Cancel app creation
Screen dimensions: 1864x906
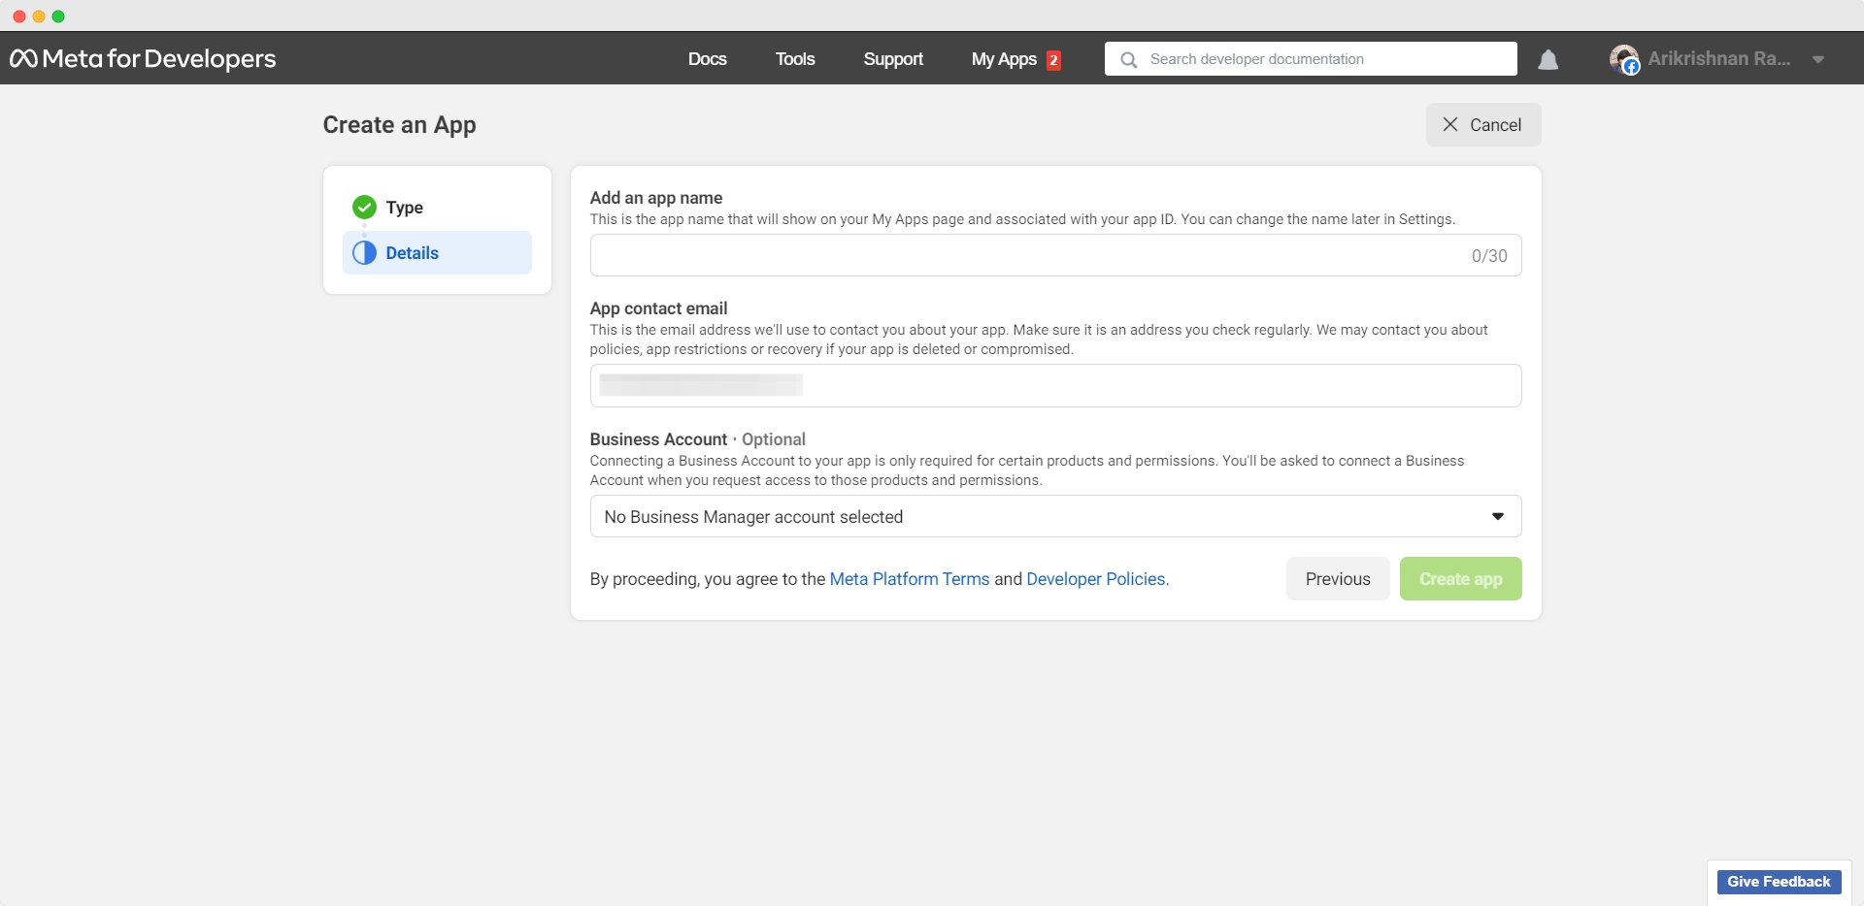click(x=1482, y=124)
